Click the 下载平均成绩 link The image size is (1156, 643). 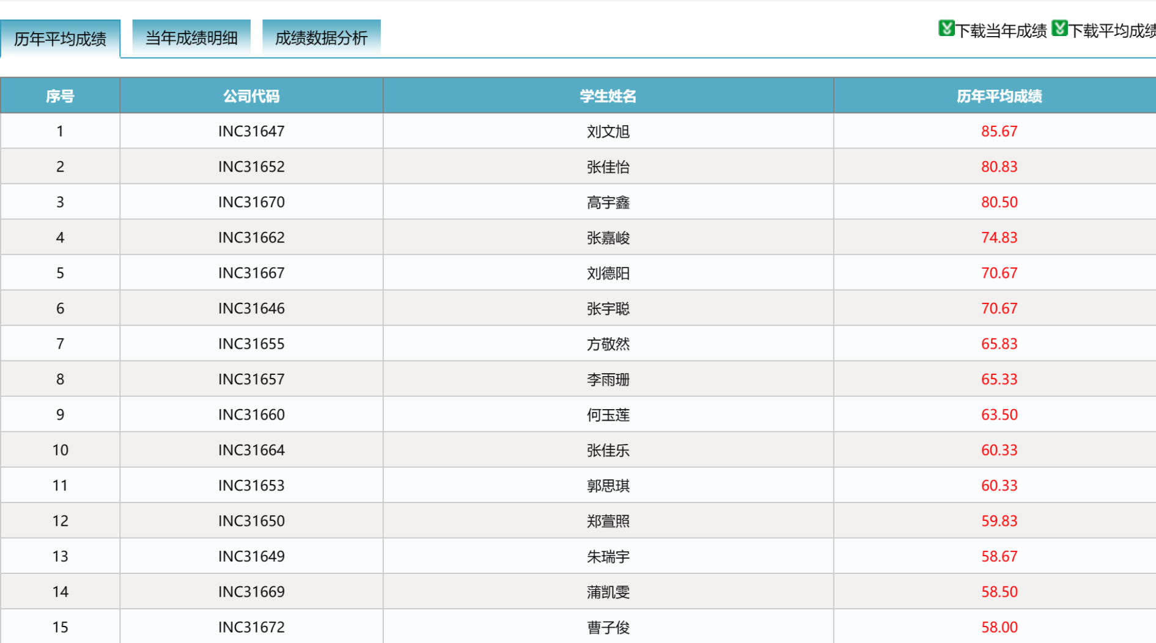coord(1111,31)
